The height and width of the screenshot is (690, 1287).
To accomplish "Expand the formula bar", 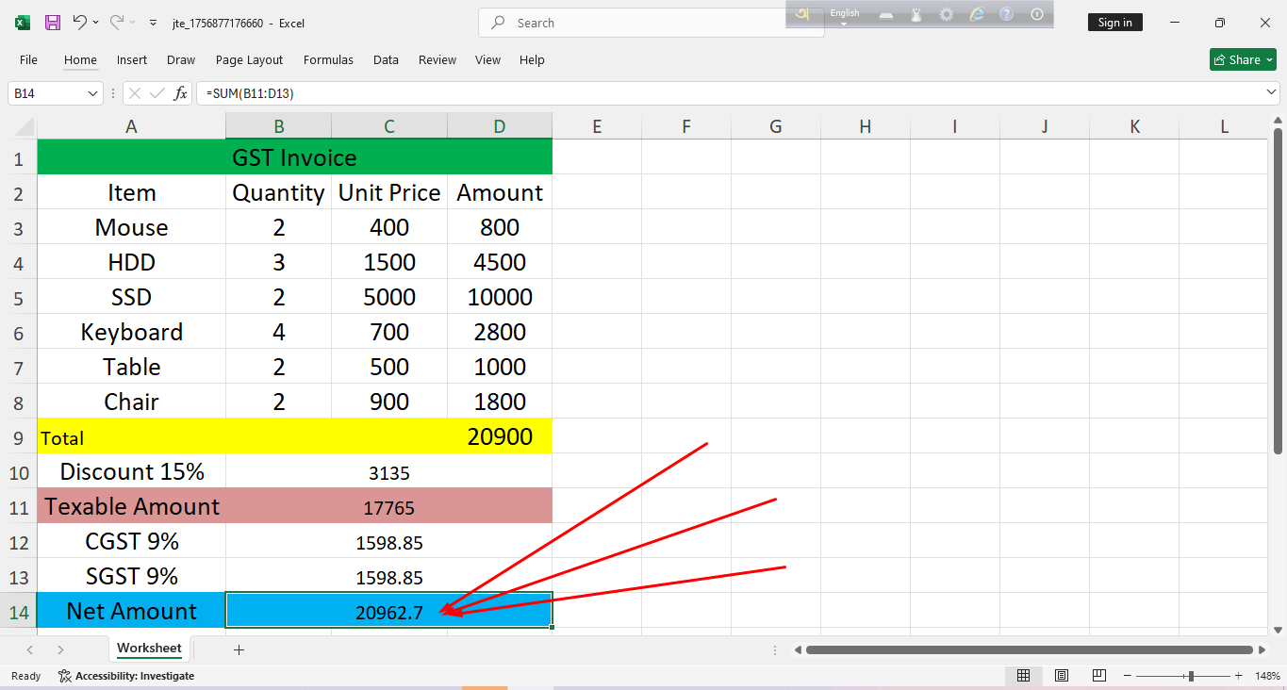I will tap(1271, 93).
